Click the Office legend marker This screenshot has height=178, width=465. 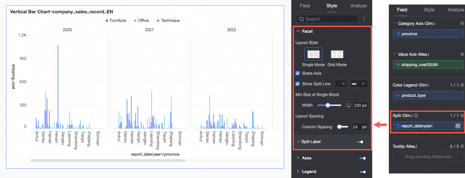135,21
